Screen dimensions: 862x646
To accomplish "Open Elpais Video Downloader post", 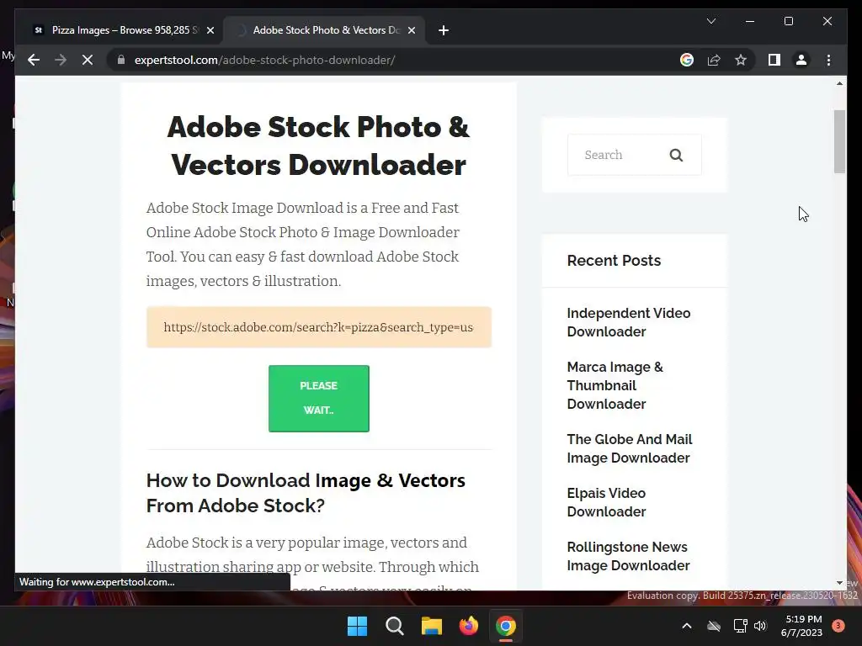I will (606, 502).
